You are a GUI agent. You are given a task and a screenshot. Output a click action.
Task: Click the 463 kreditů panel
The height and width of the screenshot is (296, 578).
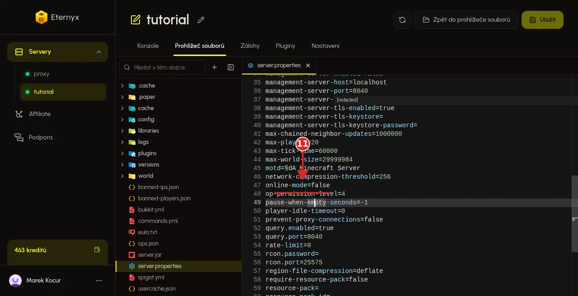click(x=57, y=252)
